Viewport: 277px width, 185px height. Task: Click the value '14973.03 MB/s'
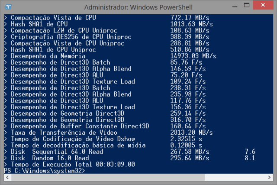pos(193,56)
